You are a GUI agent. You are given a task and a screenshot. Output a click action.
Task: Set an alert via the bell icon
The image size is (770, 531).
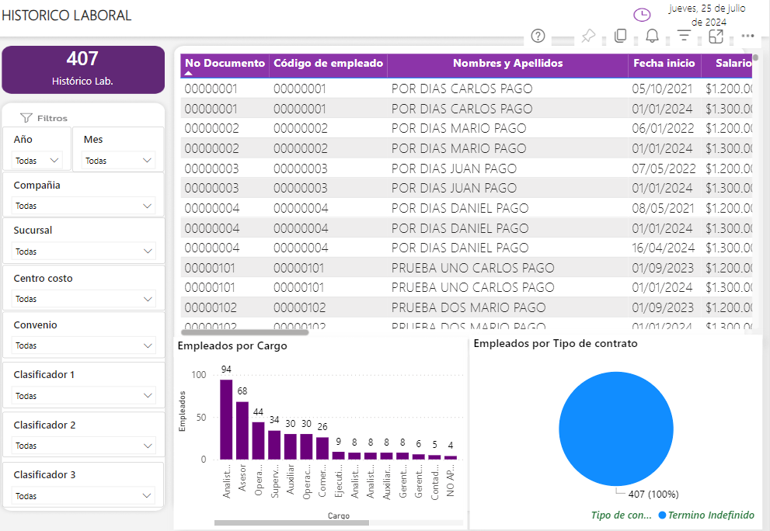tap(652, 36)
